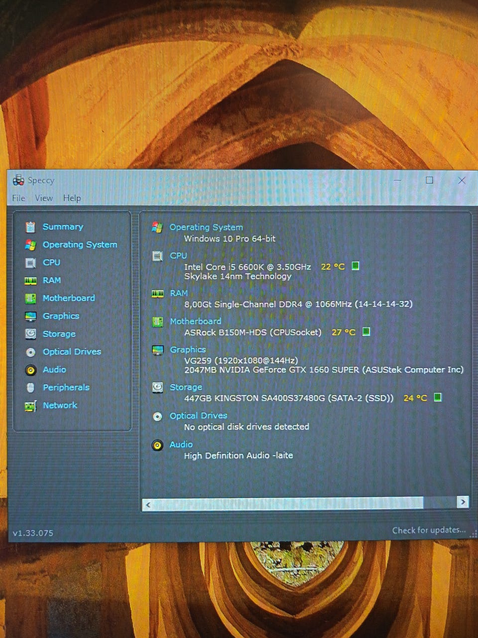
Task: Click the Graphics monitor icon in sidebar
Action: tap(30, 316)
